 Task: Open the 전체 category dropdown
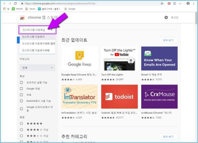(x=38, y=68)
